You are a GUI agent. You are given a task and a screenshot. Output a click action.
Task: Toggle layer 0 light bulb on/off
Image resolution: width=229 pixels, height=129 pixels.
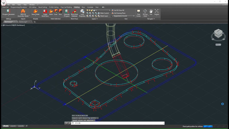click(87, 10)
